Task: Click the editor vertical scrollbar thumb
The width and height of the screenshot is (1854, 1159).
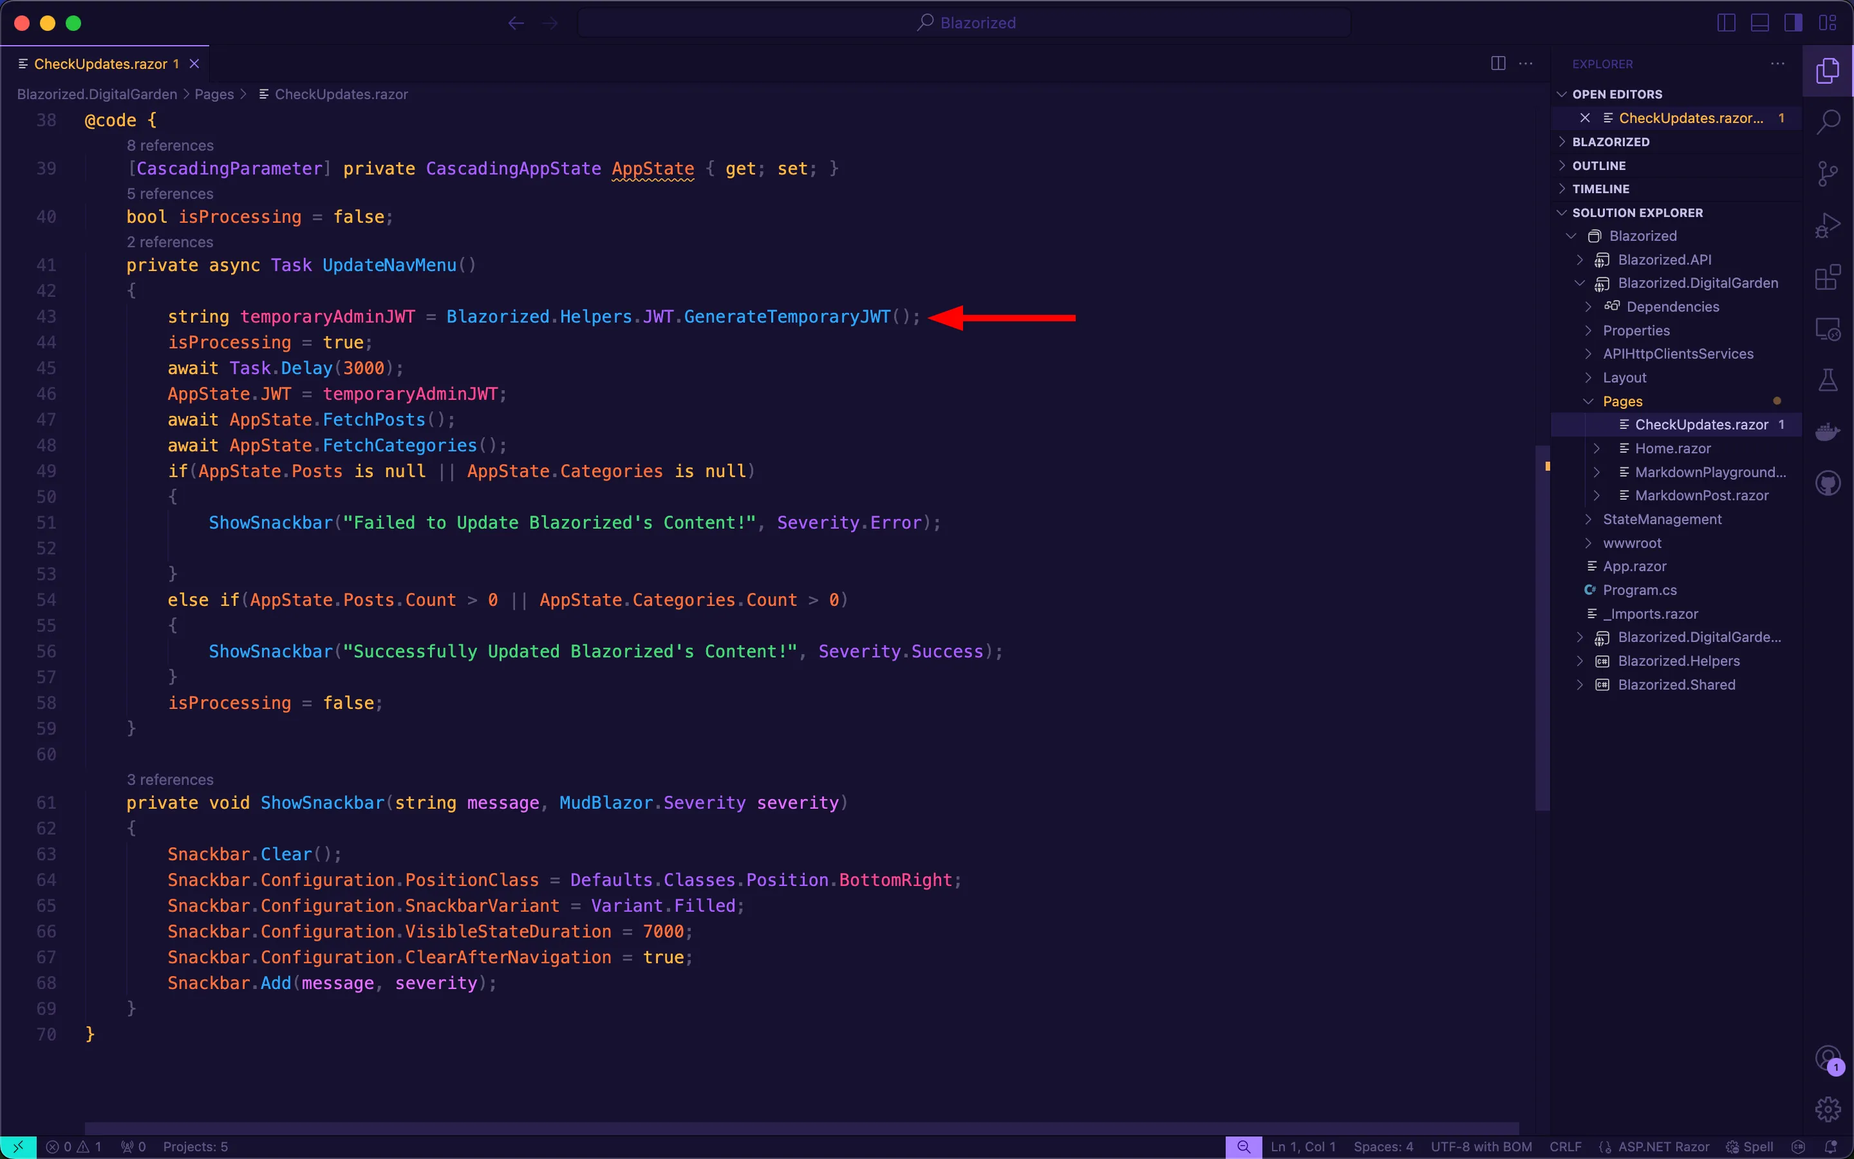Action: point(1541,627)
